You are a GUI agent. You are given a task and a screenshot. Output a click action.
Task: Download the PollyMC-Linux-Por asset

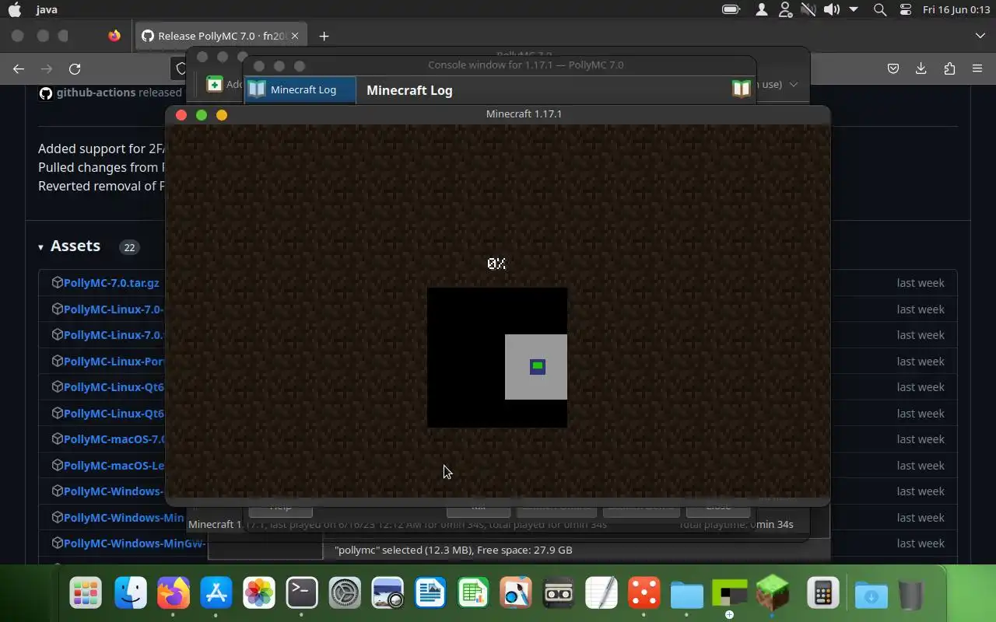point(114,362)
